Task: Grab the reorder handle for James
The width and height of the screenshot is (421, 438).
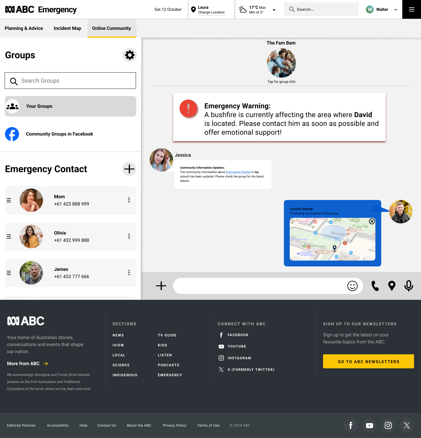Action: pos(9,273)
